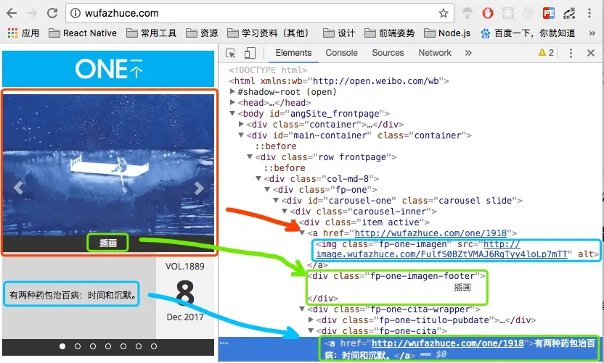Open the 应用 apps shortcut

tap(23, 33)
